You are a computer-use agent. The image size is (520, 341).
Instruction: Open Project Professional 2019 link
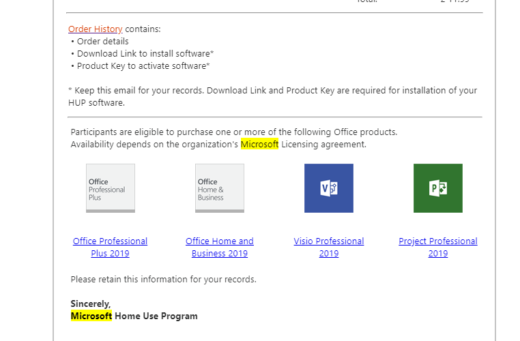437,247
